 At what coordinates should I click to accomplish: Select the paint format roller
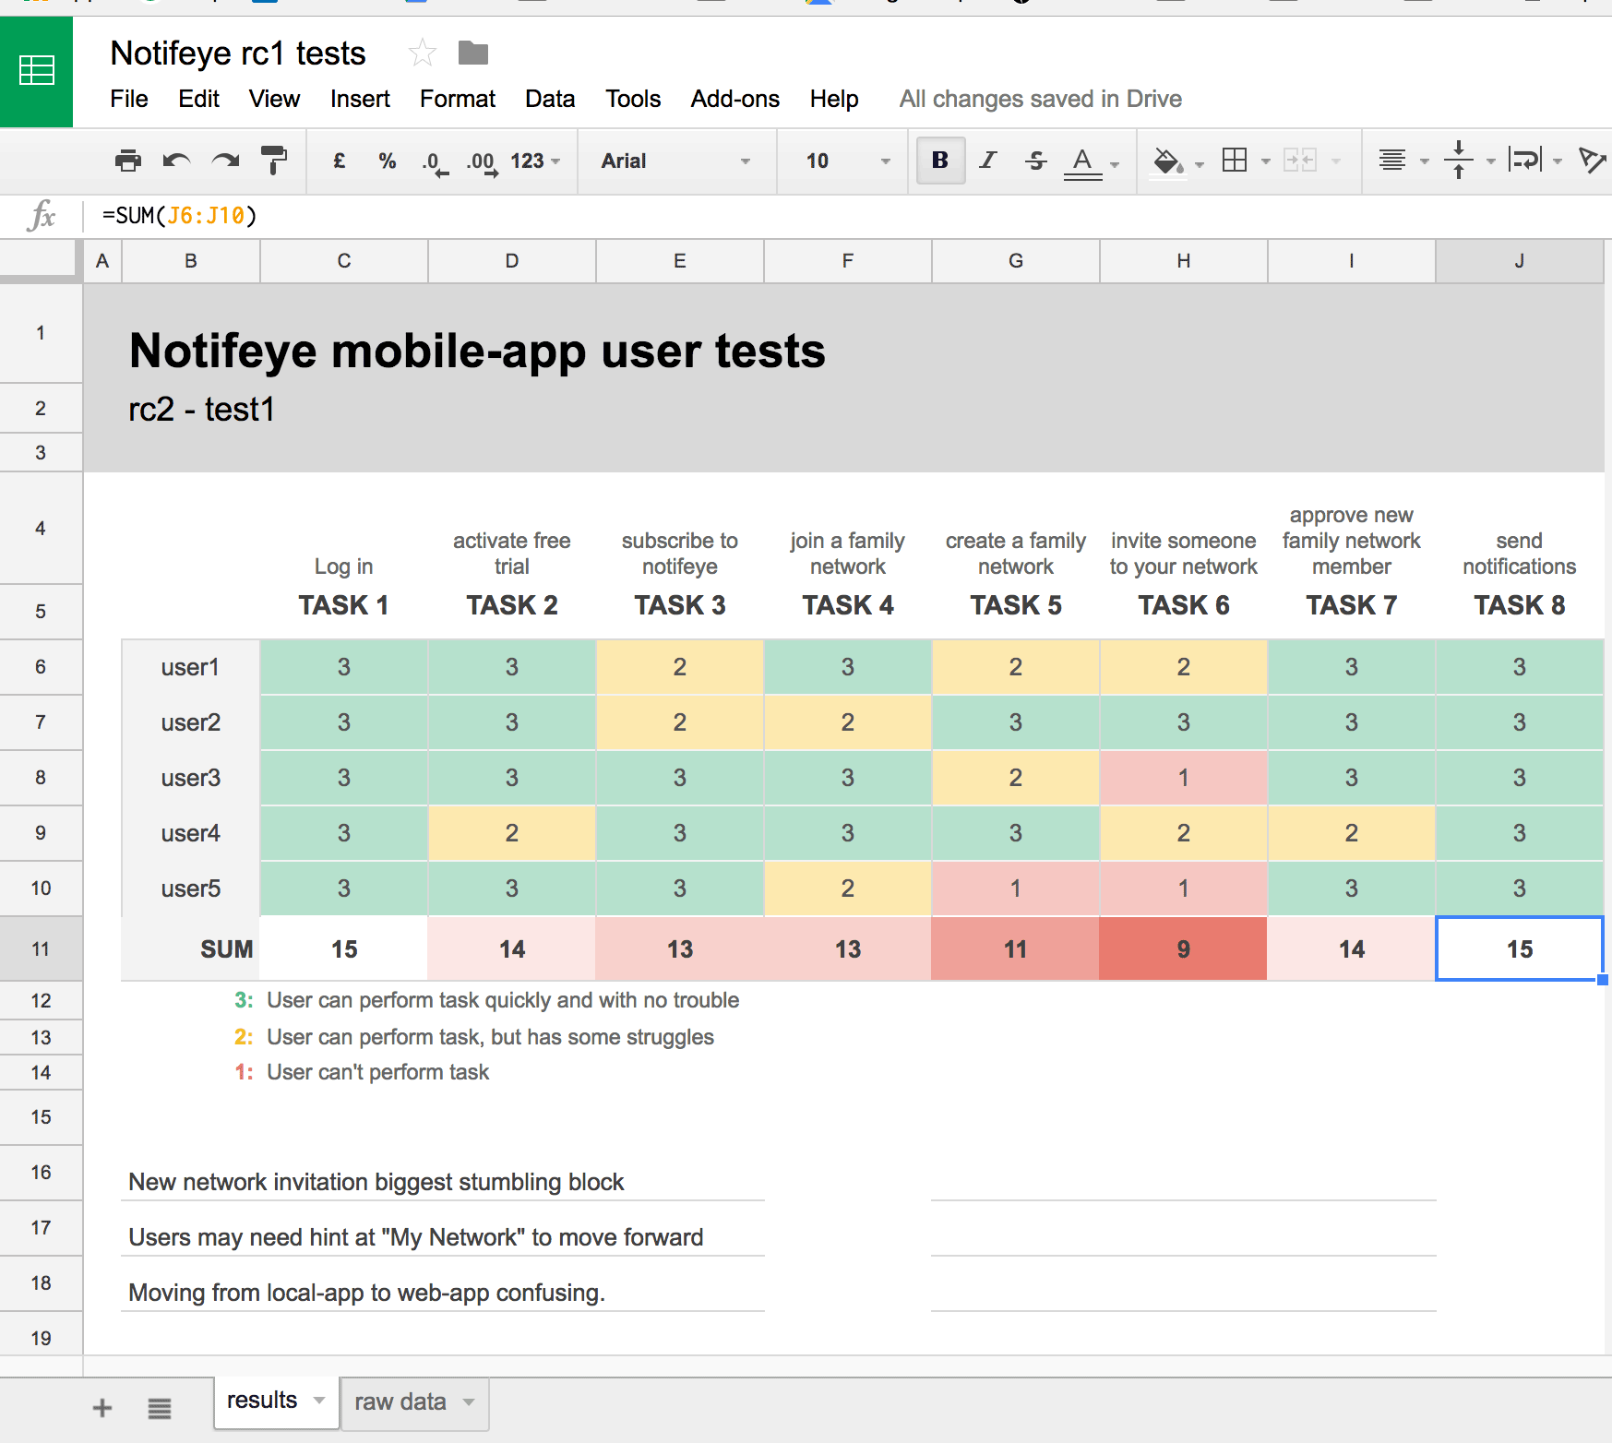pos(274,161)
